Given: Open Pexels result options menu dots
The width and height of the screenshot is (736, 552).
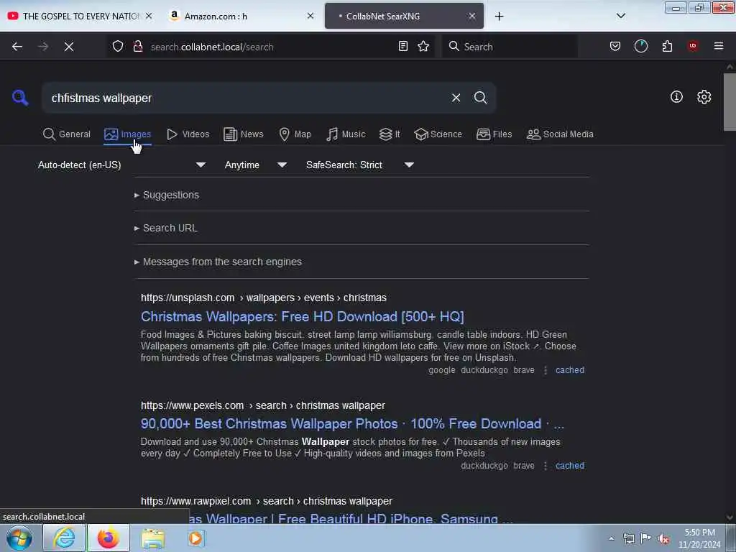Looking at the screenshot, I should (x=545, y=466).
